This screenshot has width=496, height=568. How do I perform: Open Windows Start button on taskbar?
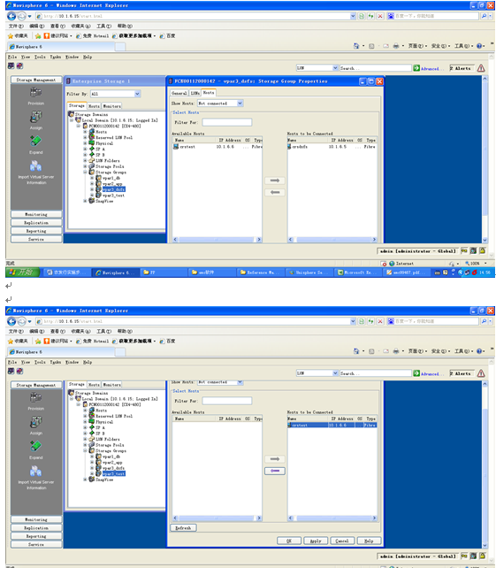click(22, 272)
